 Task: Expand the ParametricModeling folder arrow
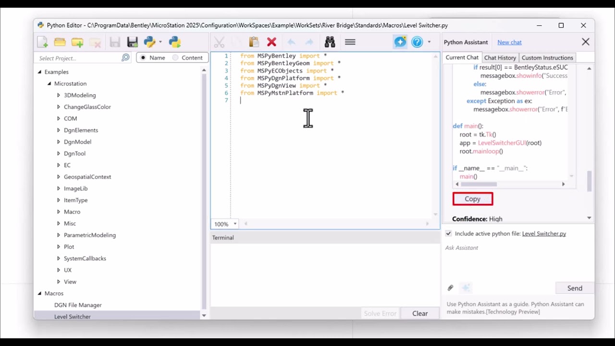(59, 235)
